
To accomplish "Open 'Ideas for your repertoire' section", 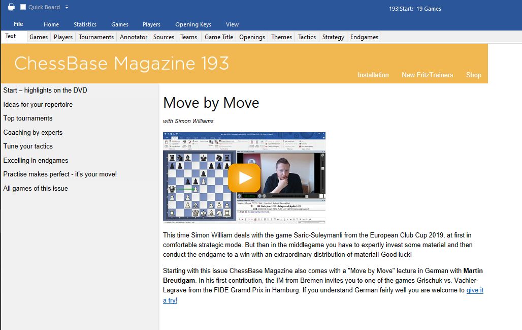I will point(38,104).
